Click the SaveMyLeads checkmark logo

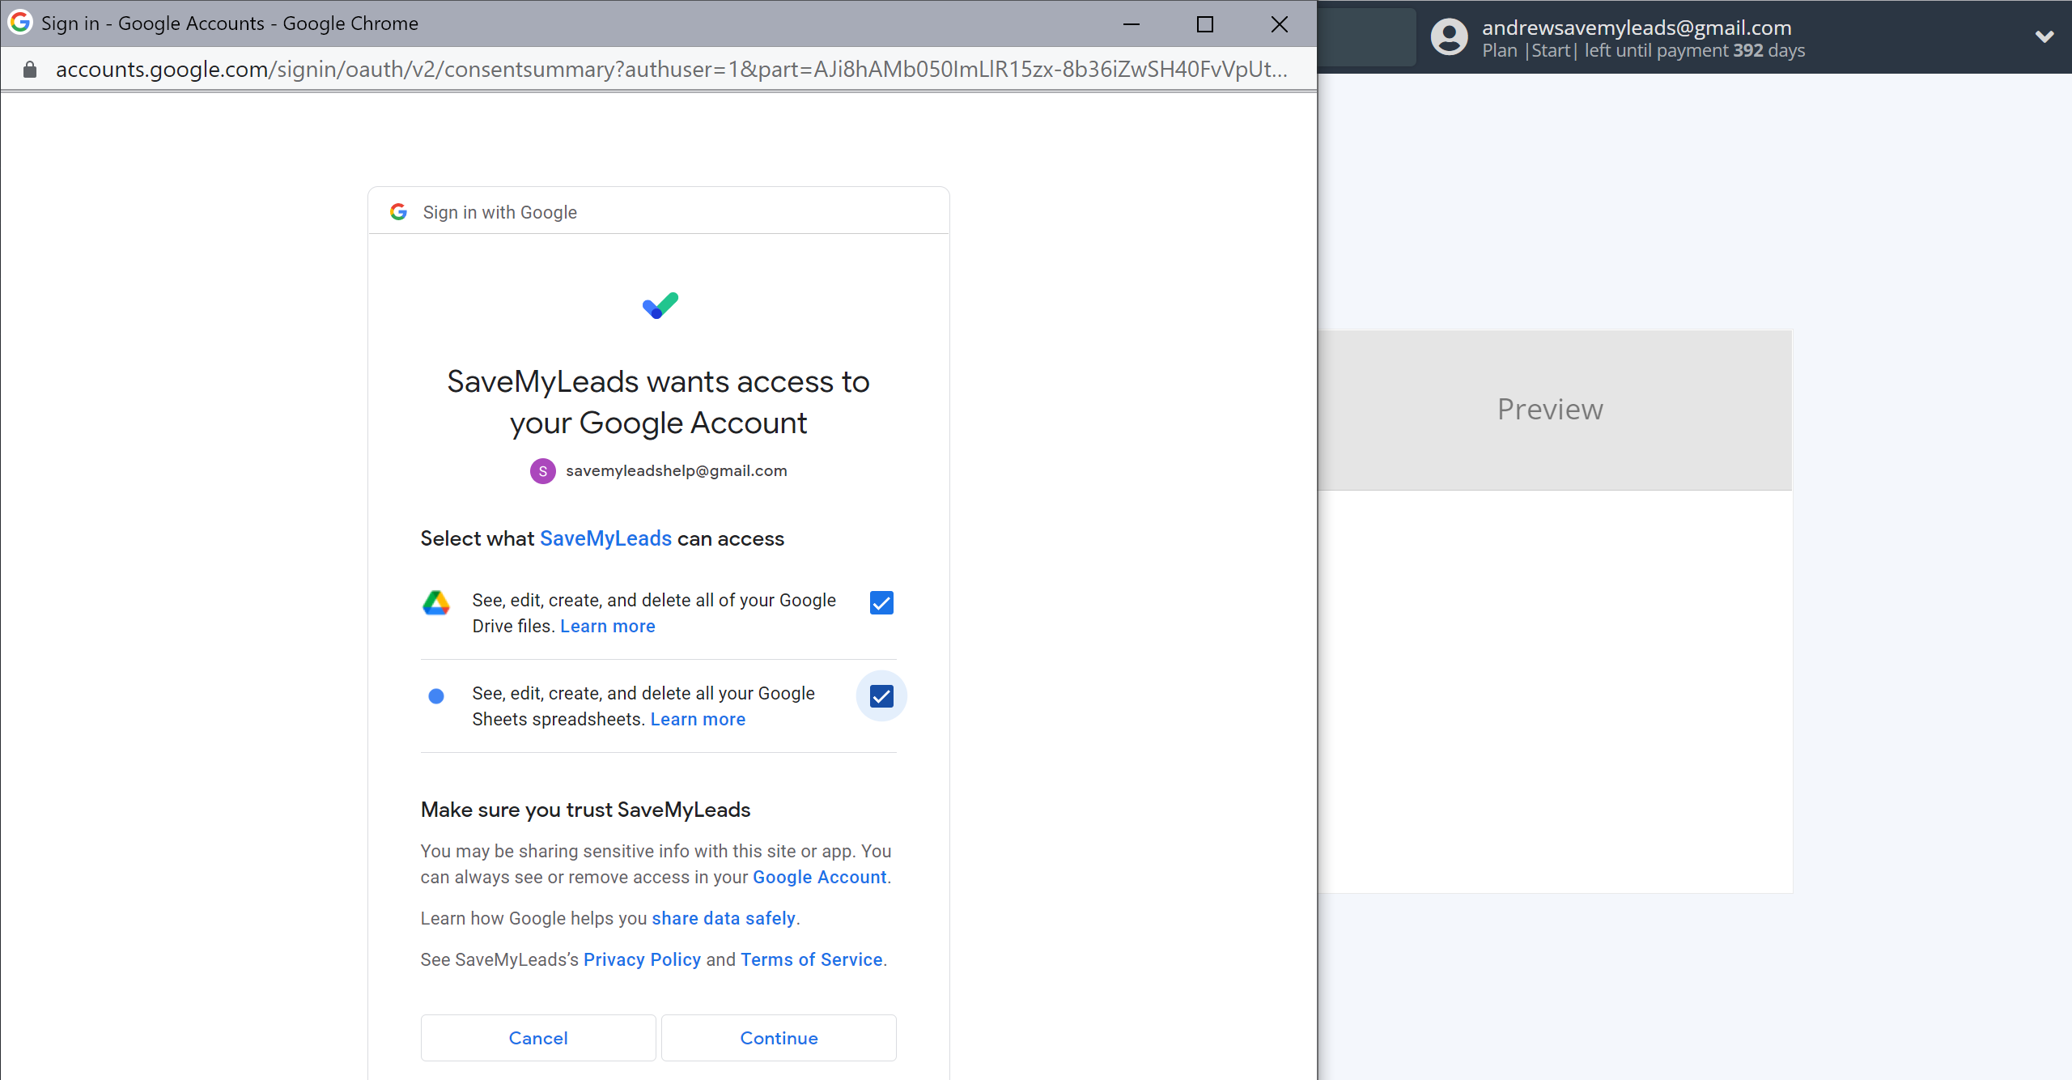coord(660,306)
